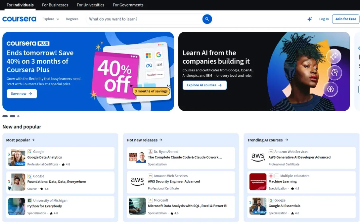Click the arrow next to Trending AI courses
Viewport: 360px width, 224px height.
tap(287, 140)
